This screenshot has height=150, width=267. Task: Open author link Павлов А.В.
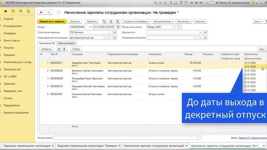(x=252, y=138)
